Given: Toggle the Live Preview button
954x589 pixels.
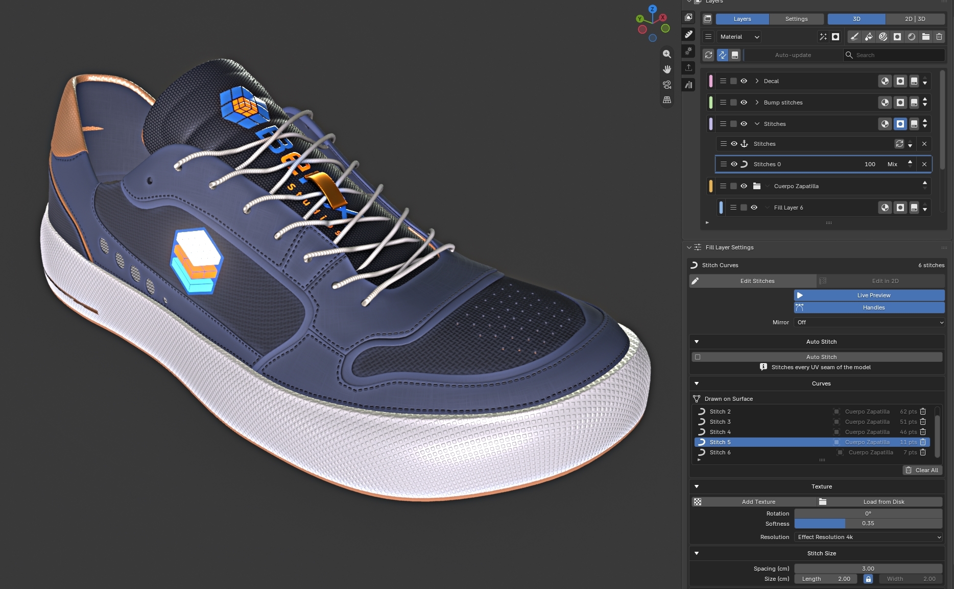Looking at the screenshot, I should tap(869, 295).
